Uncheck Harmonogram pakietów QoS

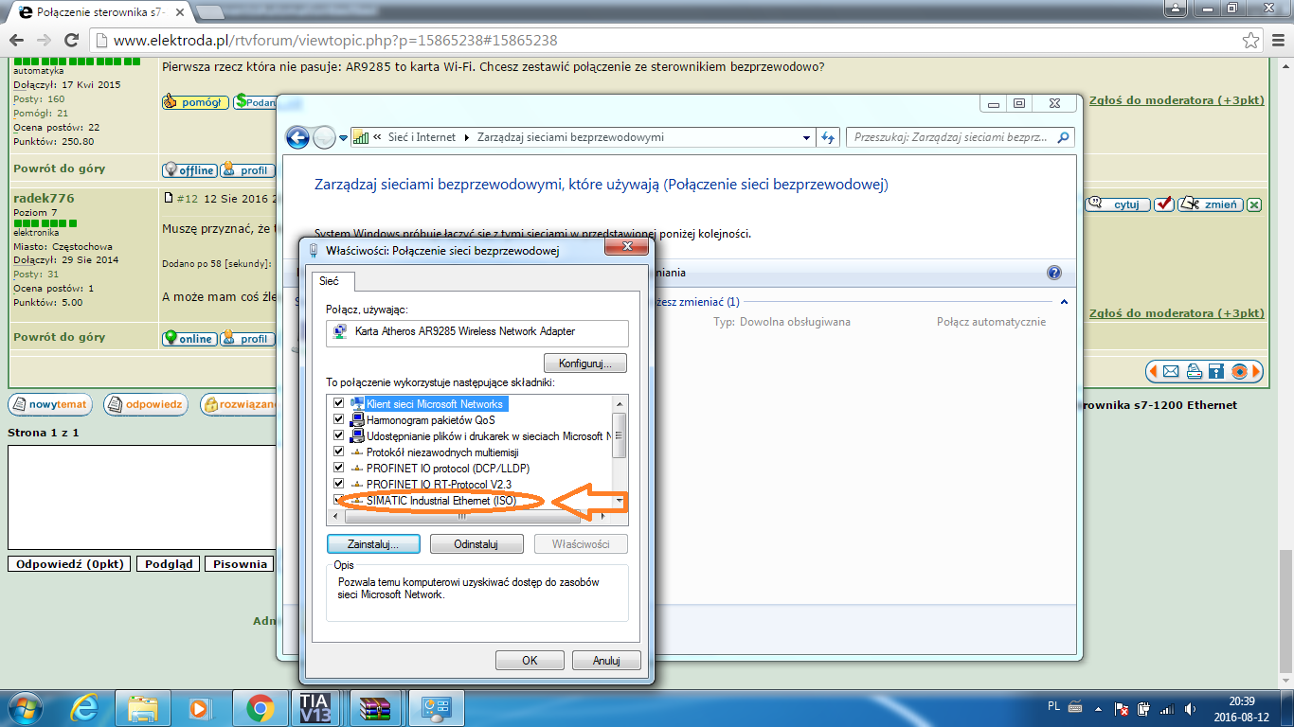338,420
